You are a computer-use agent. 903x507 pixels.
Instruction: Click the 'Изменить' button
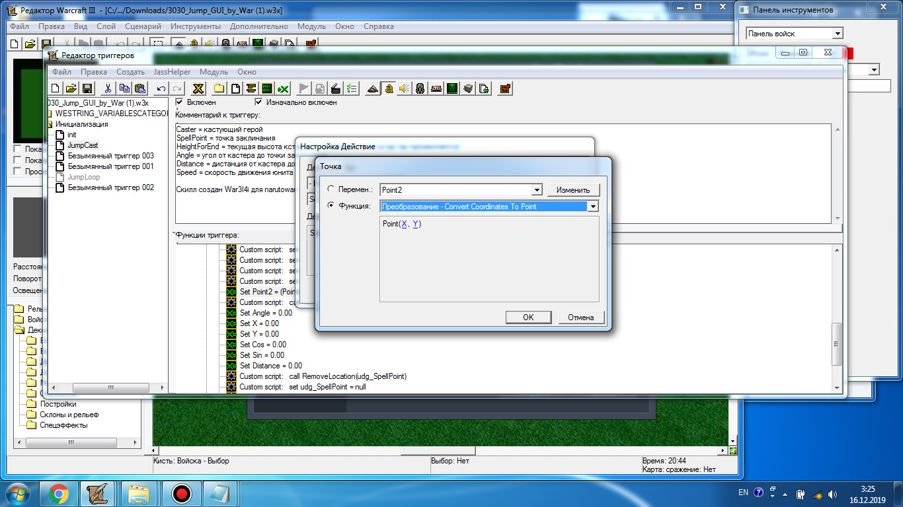click(x=573, y=190)
